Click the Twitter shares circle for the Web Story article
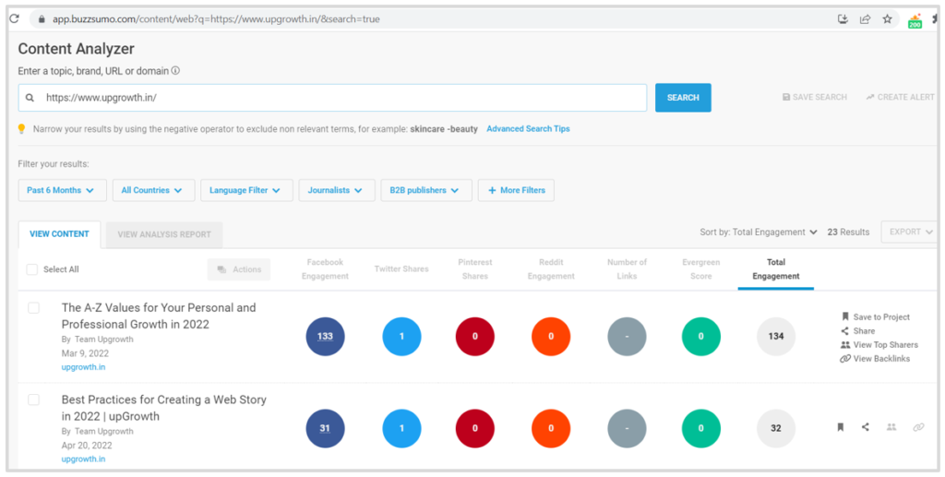 (x=402, y=428)
